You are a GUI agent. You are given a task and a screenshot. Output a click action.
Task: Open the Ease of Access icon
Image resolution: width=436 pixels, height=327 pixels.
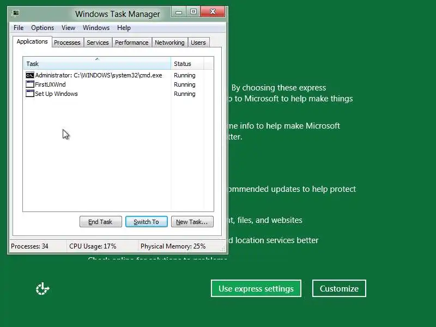(x=43, y=289)
